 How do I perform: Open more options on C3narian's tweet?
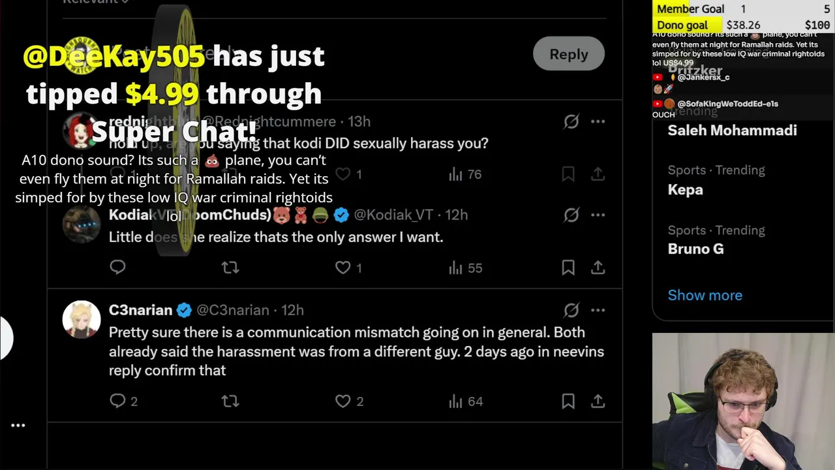click(598, 310)
